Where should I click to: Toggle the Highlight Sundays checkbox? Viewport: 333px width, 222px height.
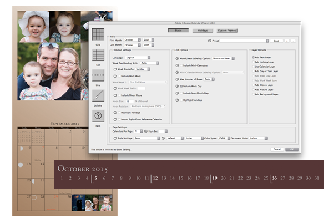(181, 100)
